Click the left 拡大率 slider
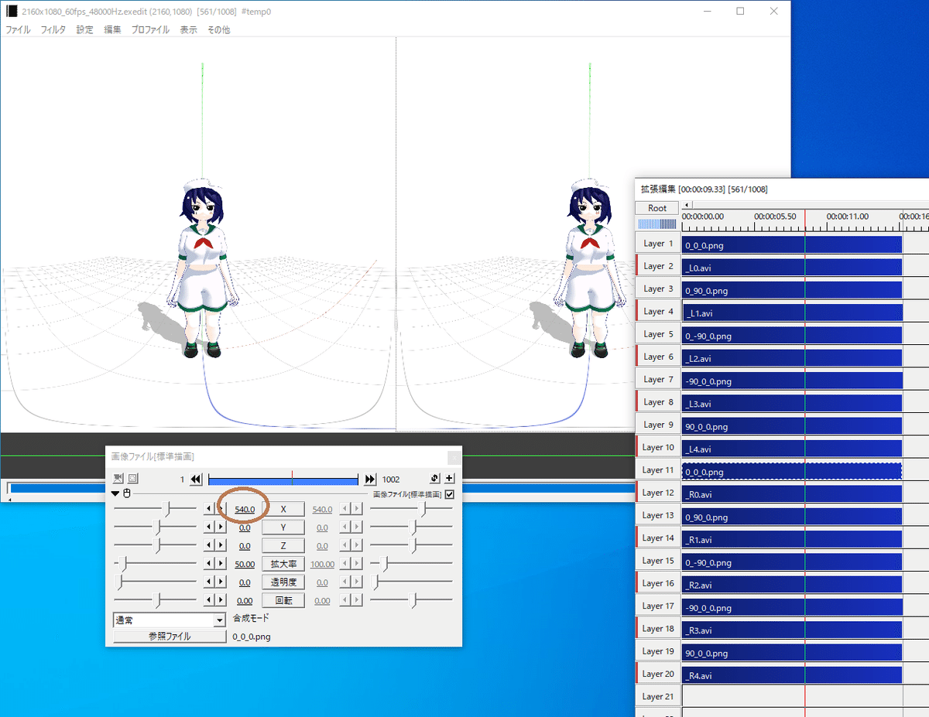929x717 pixels. [156, 564]
